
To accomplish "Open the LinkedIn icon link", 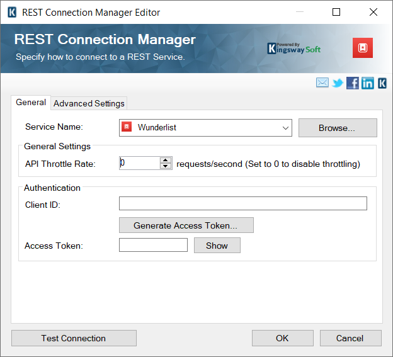I will 367,83.
